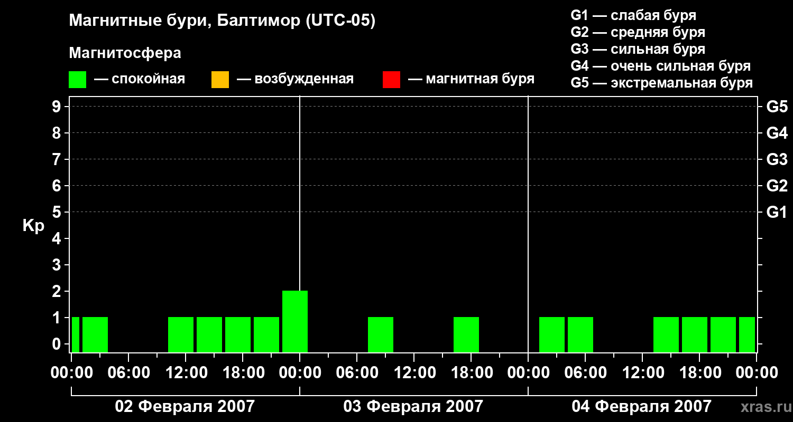Click the red 'магнитная буря' legend swatch
793x422 pixels.
click(x=391, y=79)
